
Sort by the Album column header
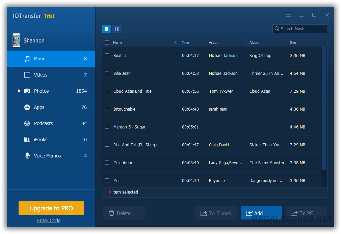pyautogui.click(x=266, y=42)
